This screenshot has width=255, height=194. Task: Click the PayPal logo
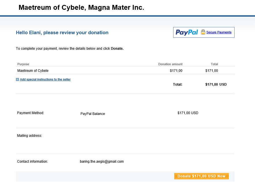[187, 32]
